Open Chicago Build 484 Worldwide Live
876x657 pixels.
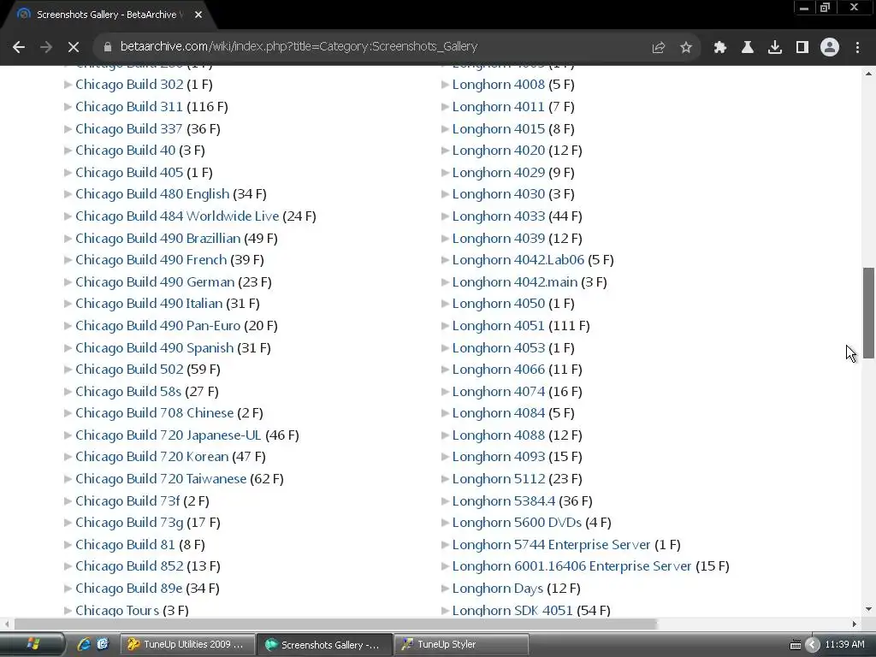tap(177, 216)
